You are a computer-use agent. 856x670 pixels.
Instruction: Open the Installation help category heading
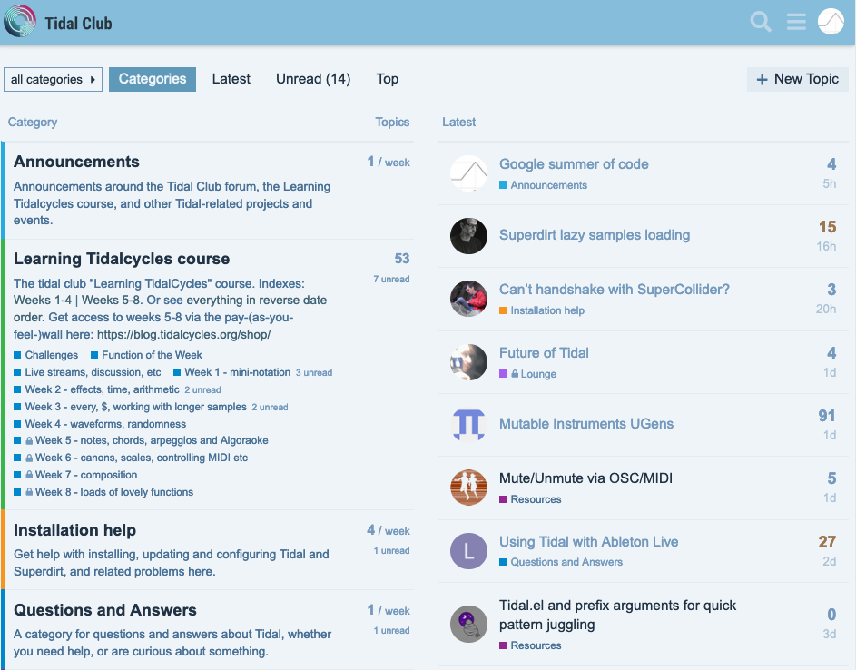point(74,530)
